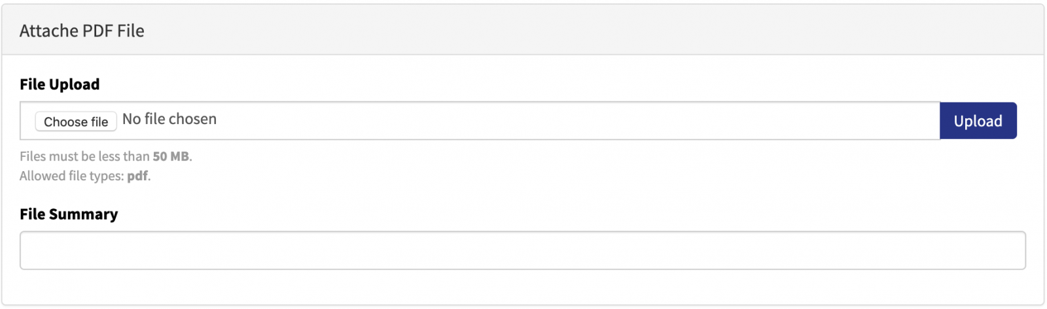This screenshot has width=1047, height=309.
Task: Activate the empty summary input under File Summary
Action: pyautogui.click(x=523, y=250)
